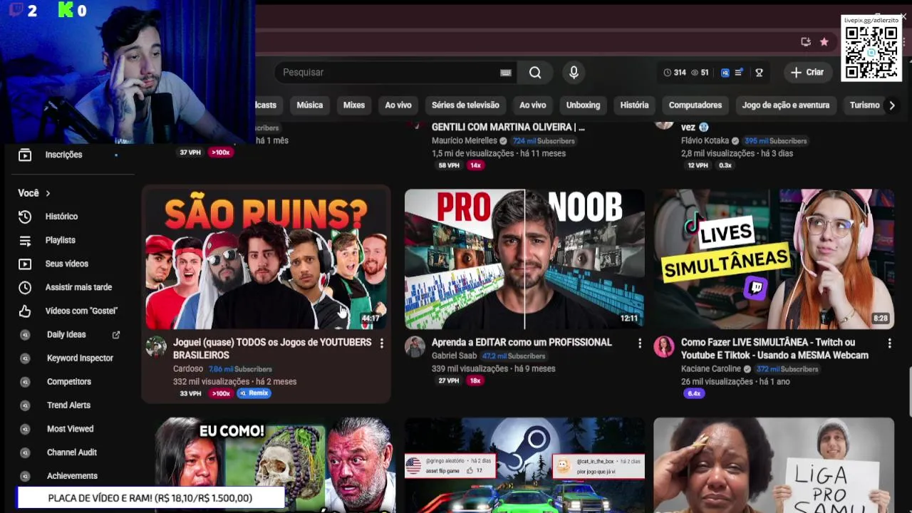This screenshot has width=912, height=513.
Task: Open the Histórico sidebar icon
Action: (x=25, y=217)
